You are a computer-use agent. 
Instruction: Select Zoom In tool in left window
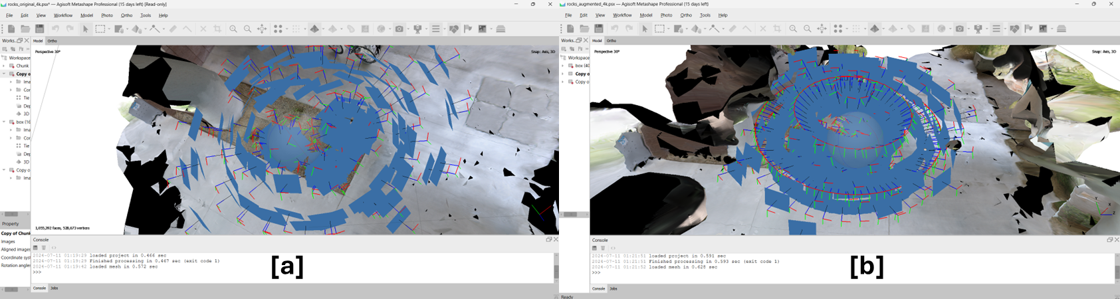(x=233, y=29)
